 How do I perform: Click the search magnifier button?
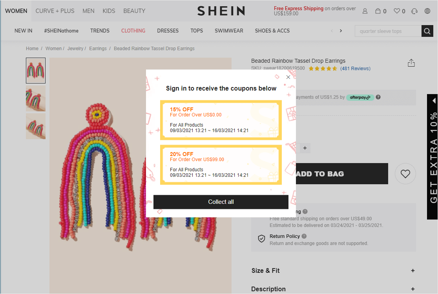click(427, 31)
